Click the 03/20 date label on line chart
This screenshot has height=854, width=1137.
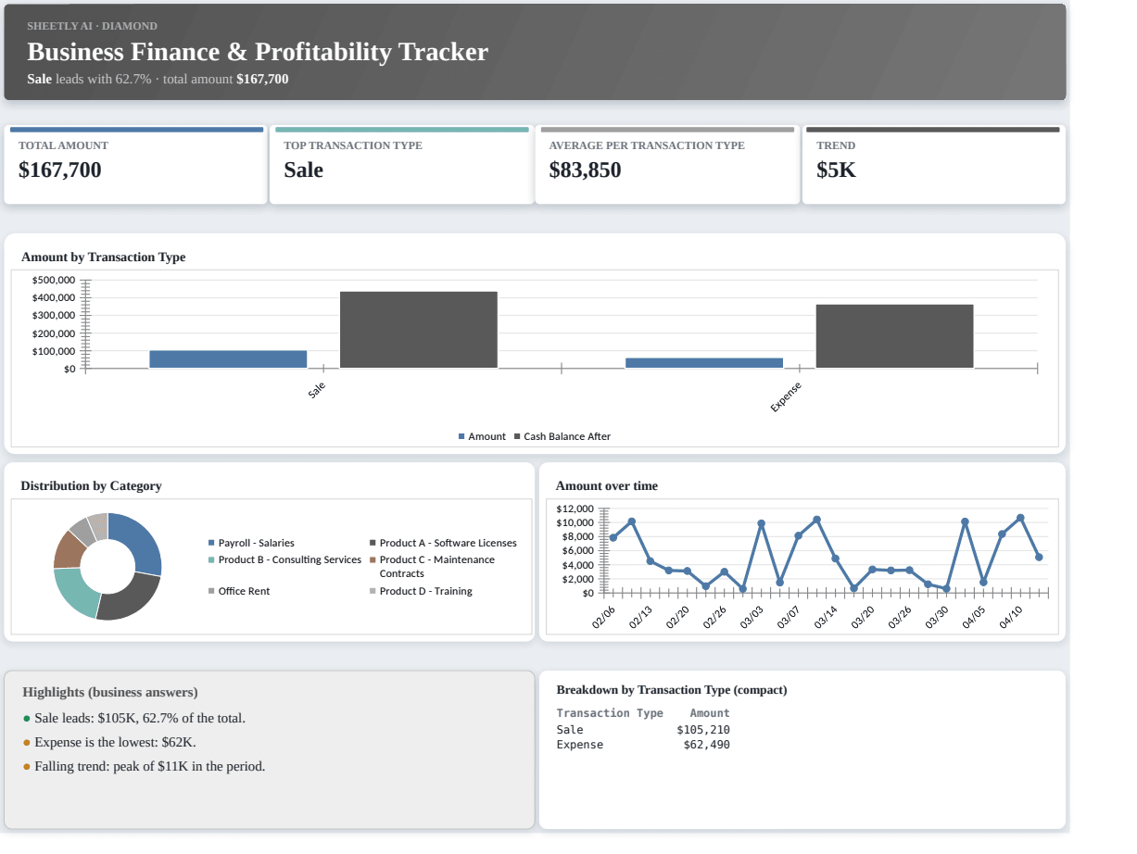coord(863,618)
